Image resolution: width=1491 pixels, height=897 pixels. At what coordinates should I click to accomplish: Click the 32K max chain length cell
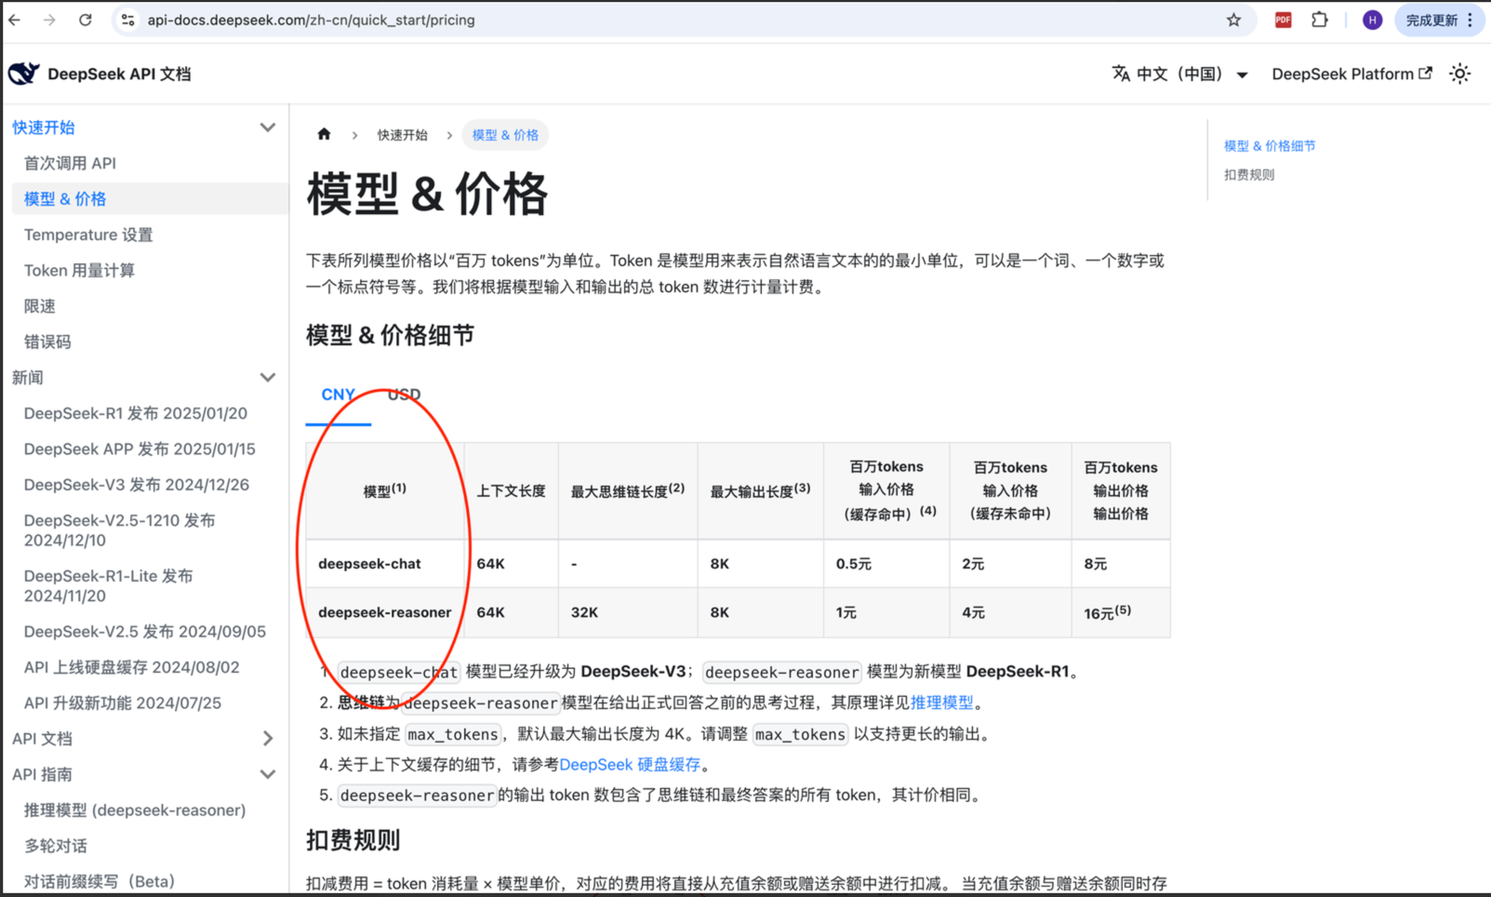(x=628, y=612)
